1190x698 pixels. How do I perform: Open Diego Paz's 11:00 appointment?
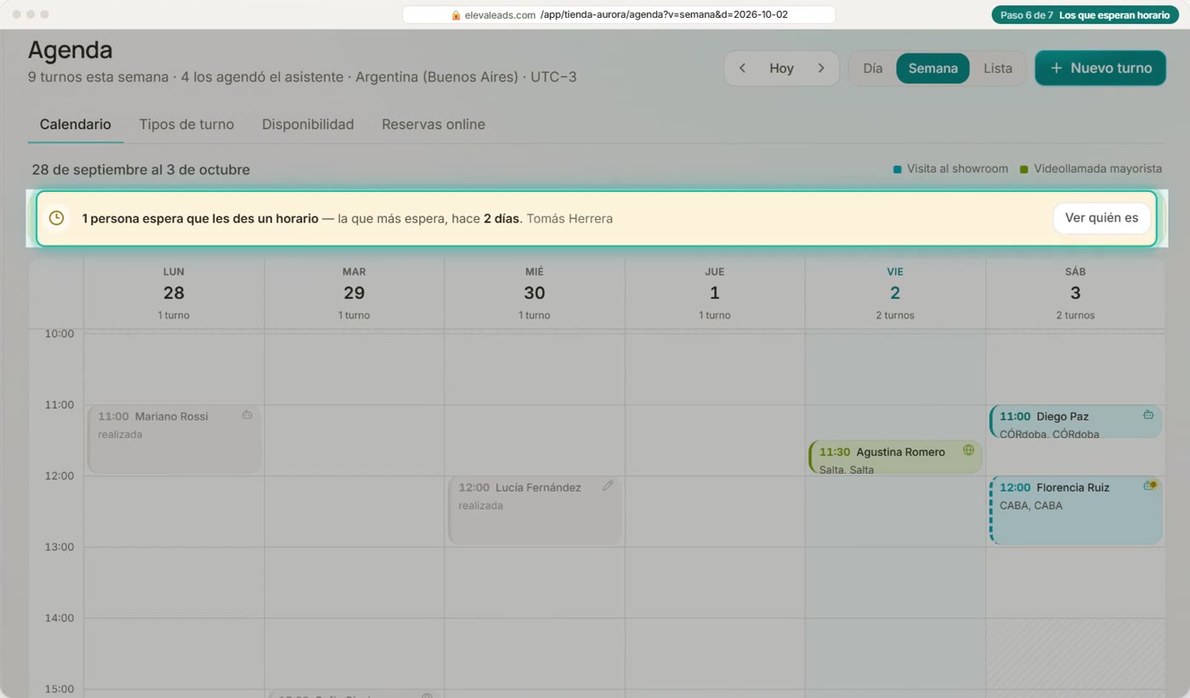click(1075, 421)
